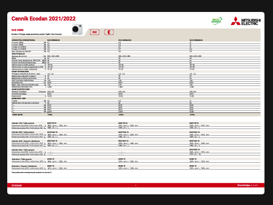
Task: Click the DANE ELEKTRYCZNE section header
Action: coord(21,89)
